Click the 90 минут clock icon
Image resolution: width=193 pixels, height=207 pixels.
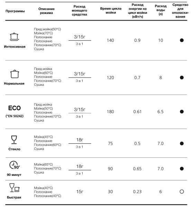click(x=15, y=165)
